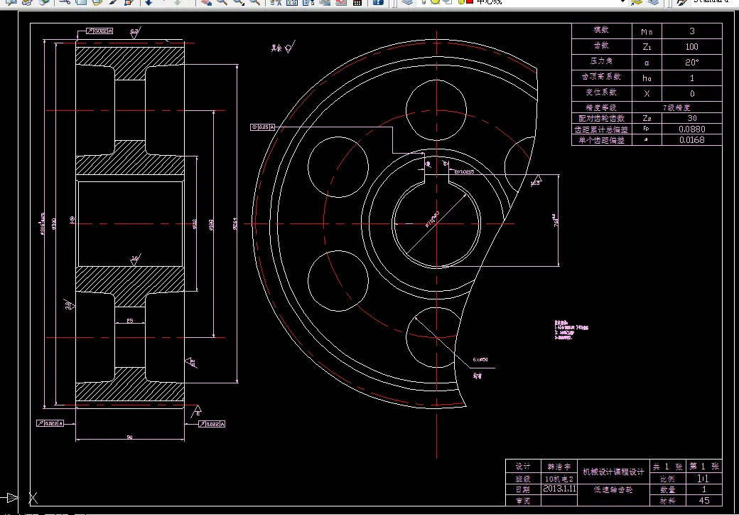Select the Zoom Realtime magnifier
739x515 pixels.
coord(222,2)
